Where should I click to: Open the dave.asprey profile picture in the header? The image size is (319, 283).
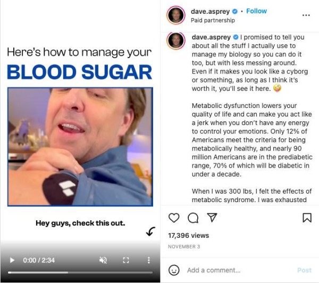click(176, 15)
